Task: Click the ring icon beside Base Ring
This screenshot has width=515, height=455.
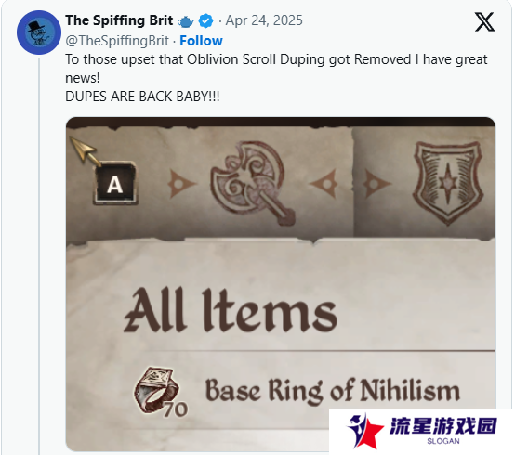Action: (x=157, y=390)
